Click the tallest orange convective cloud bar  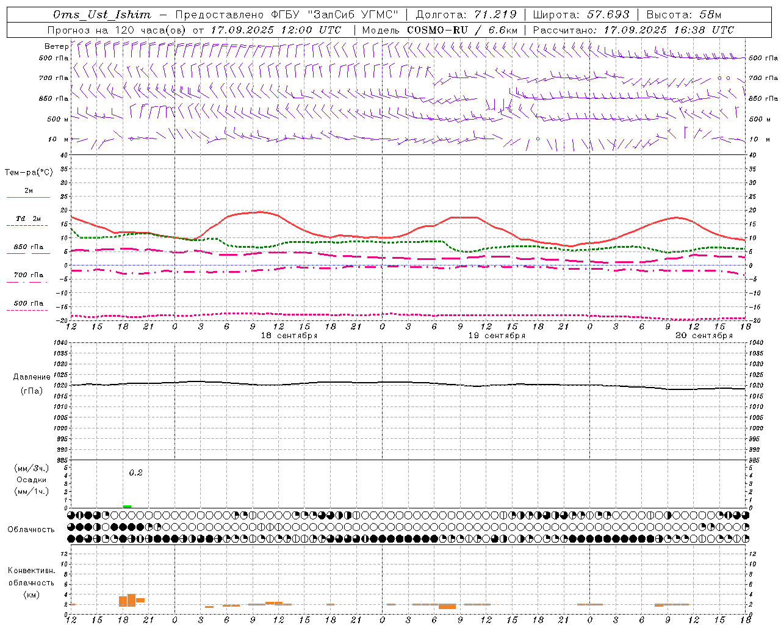(131, 600)
